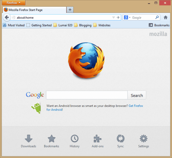
Task: Focus the start page Google search box
Action: point(87,95)
